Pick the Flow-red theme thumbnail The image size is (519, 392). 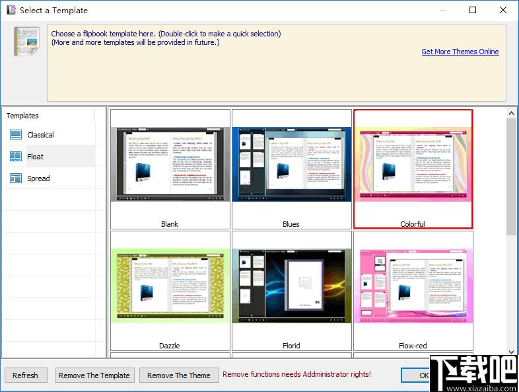pos(413,286)
